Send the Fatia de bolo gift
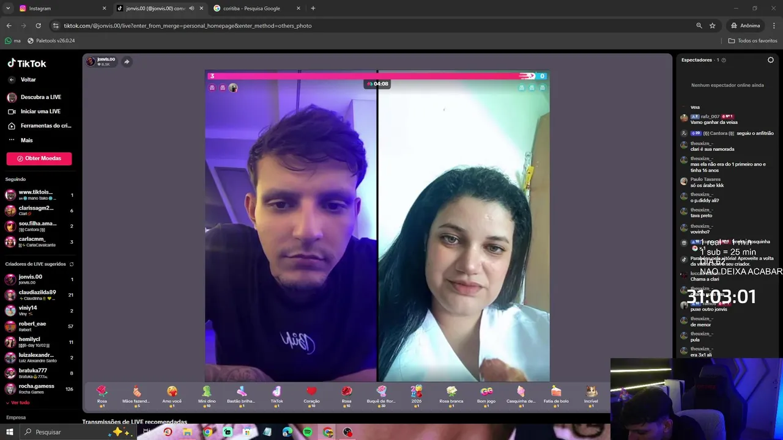The width and height of the screenshot is (783, 440). 556,396
